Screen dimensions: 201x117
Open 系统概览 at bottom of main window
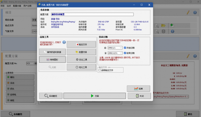(15, 114)
